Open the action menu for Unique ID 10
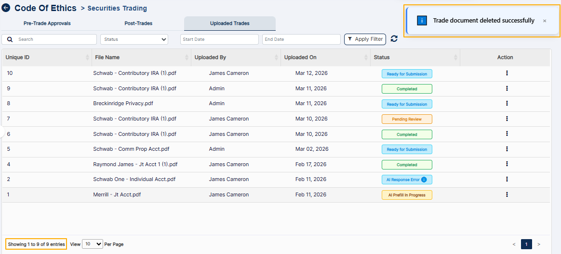The image size is (561, 254). [x=507, y=73]
